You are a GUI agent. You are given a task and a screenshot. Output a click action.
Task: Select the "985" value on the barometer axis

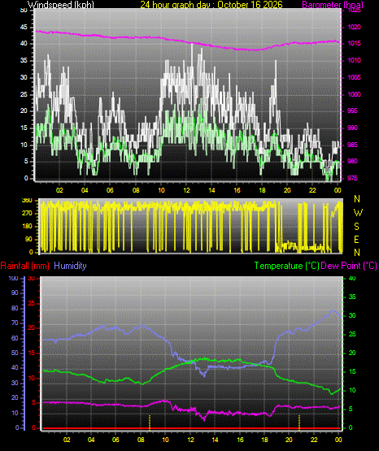point(352,145)
